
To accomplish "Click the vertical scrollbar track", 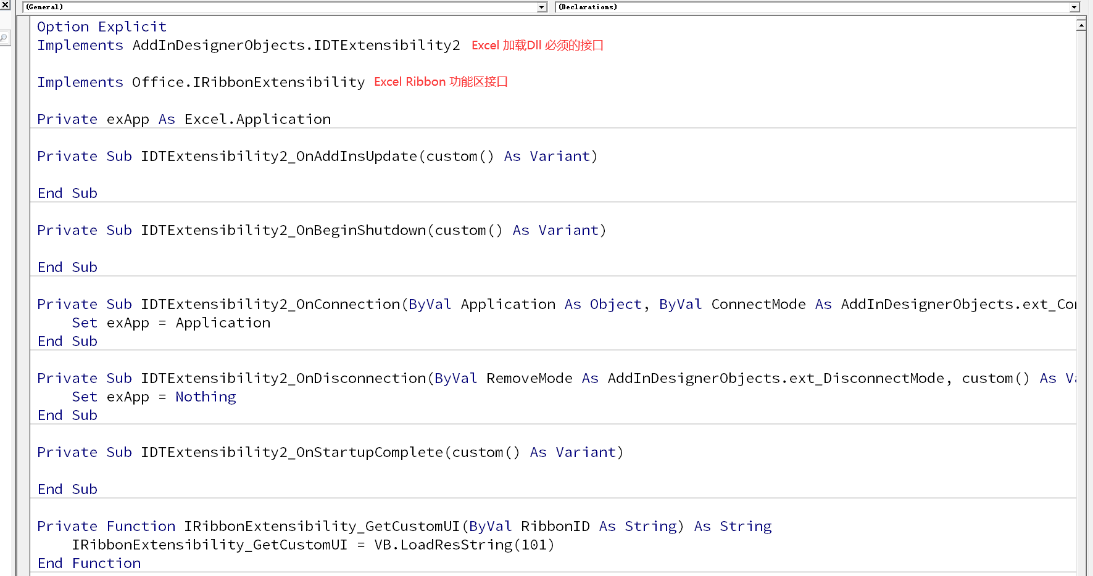I will [x=1083, y=308].
